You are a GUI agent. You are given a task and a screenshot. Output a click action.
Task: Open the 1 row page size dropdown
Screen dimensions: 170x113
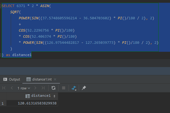(24, 88)
